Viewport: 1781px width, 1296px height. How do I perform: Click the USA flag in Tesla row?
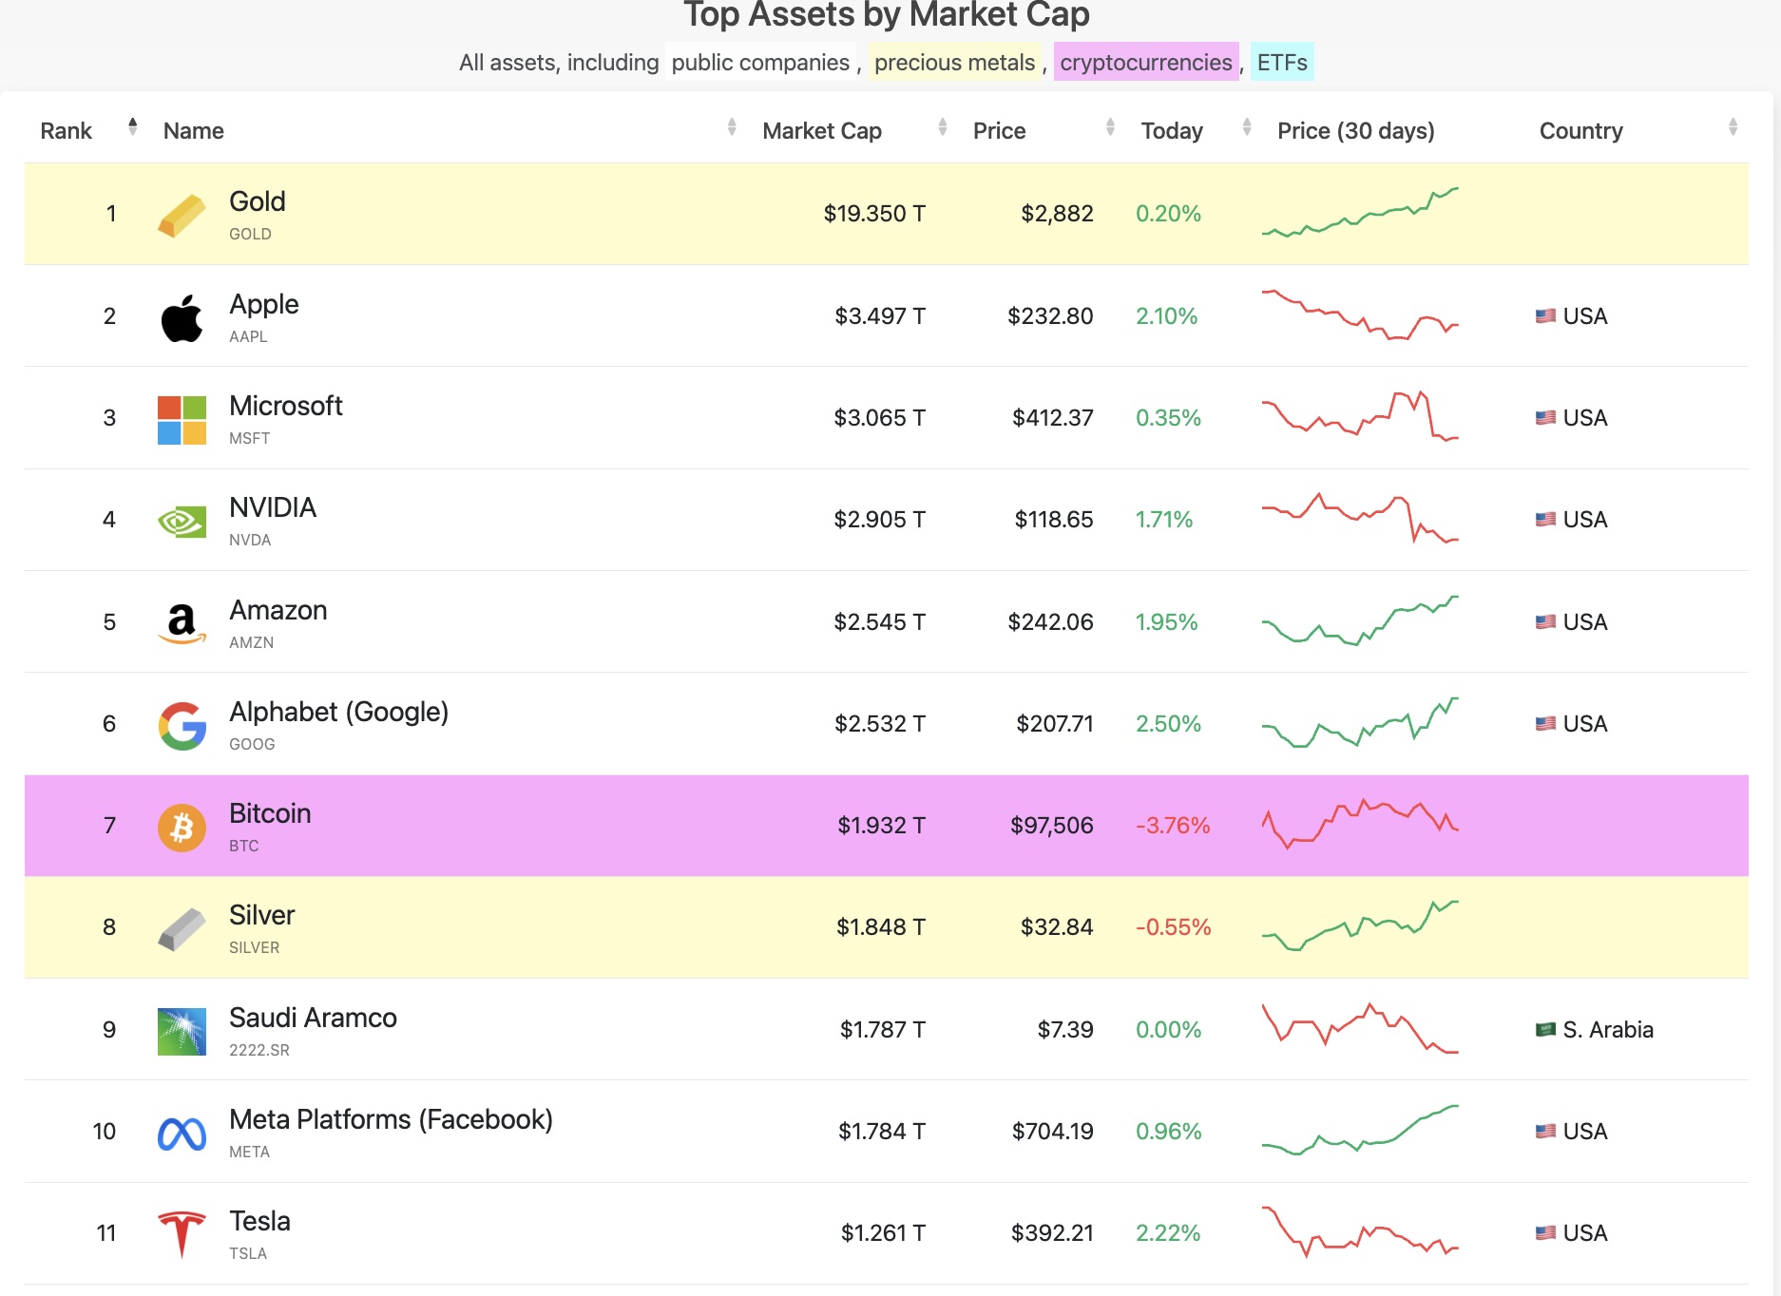1545,1232
